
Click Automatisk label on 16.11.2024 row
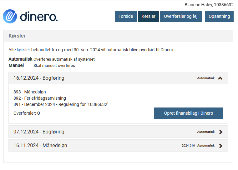(x=206, y=146)
